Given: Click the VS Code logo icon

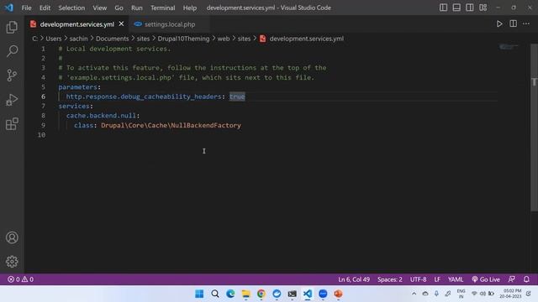Looking at the screenshot, I should 9,8.
